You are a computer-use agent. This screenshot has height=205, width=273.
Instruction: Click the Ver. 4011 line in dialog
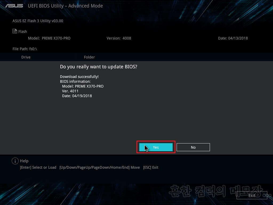[x=70, y=91]
